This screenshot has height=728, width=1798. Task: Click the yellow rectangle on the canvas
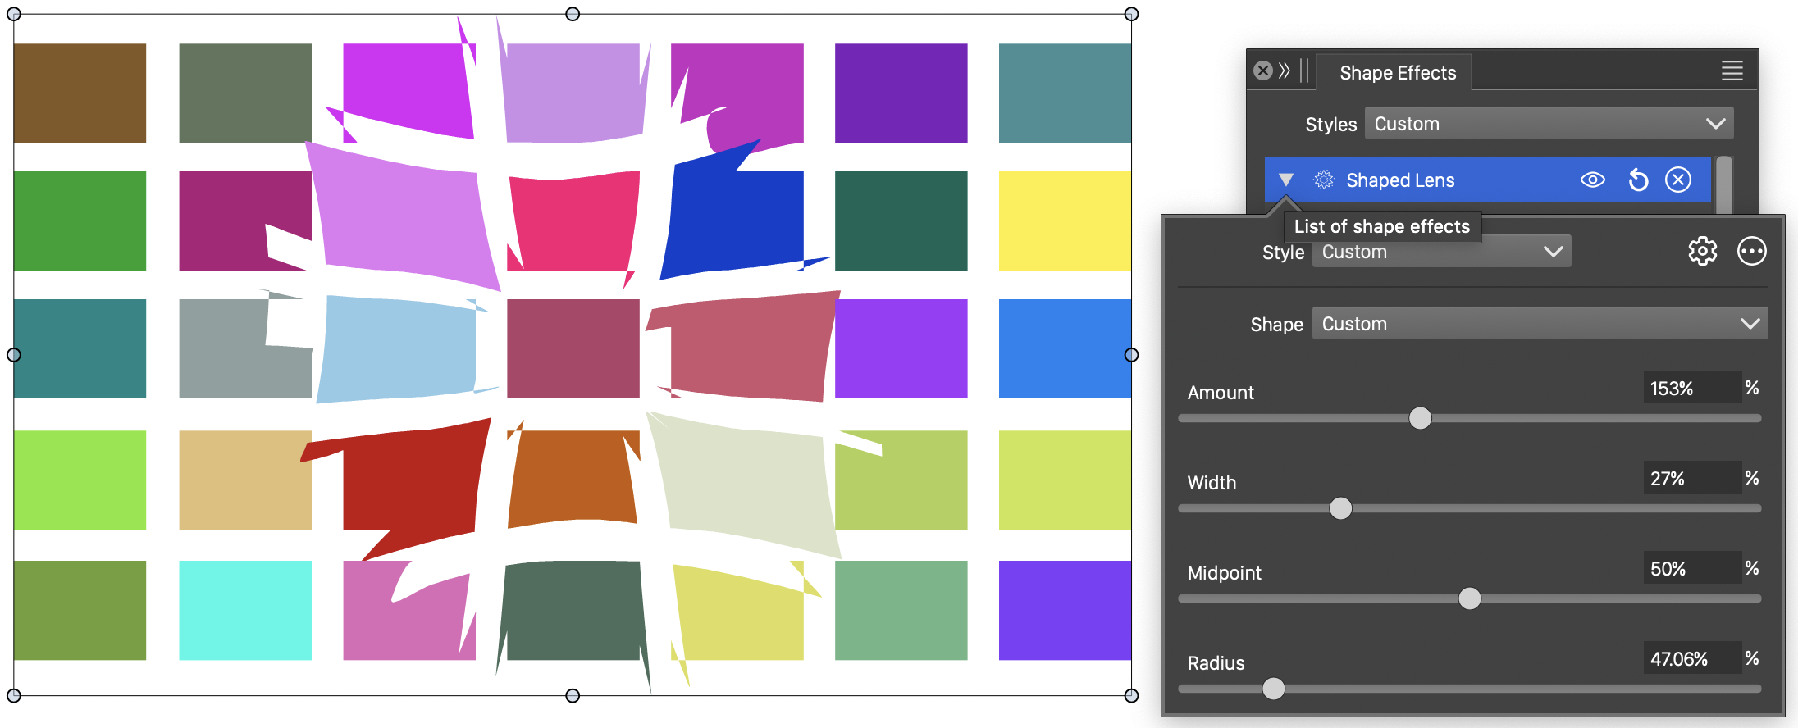[x=1064, y=221]
